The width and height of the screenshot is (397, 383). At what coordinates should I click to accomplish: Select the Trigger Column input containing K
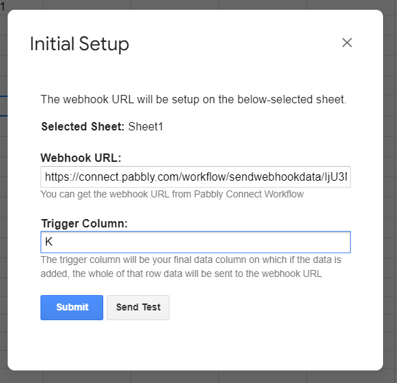pyautogui.click(x=195, y=242)
